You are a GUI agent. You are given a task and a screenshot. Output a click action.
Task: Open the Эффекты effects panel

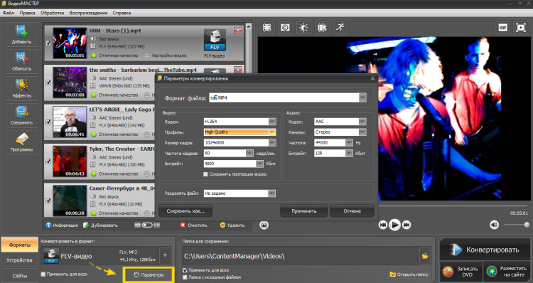22,88
